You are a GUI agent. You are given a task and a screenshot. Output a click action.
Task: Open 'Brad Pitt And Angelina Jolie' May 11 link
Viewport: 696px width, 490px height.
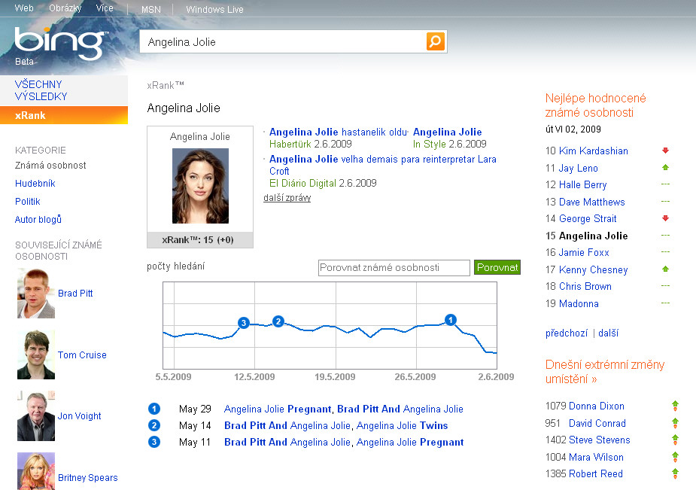point(287,442)
